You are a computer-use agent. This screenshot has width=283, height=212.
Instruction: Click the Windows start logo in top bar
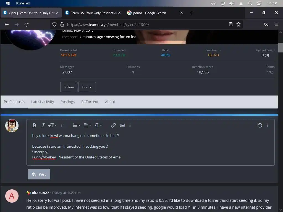pyautogui.click(x=8, y=3)
